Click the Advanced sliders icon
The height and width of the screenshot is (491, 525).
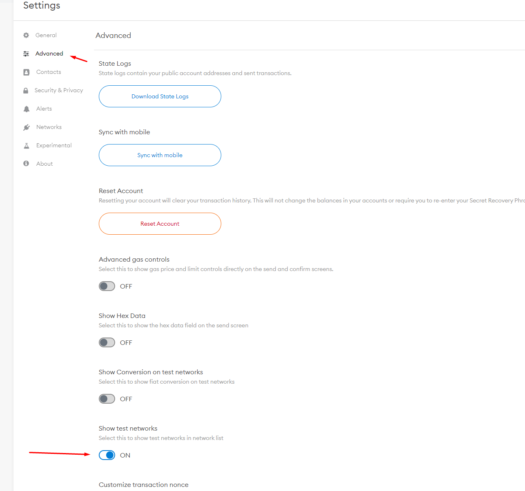[26, 53]
